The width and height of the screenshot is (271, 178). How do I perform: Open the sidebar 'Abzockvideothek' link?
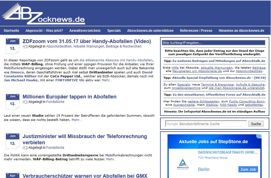pos(249,71)
